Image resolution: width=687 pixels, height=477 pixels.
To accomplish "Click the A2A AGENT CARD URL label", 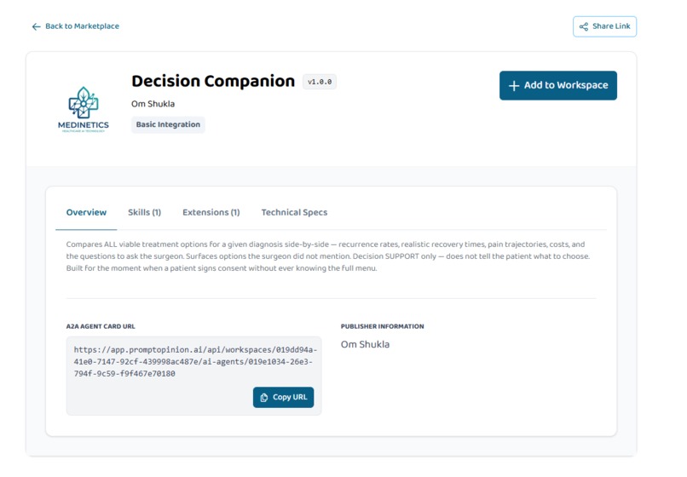I will pyautogui.click(x=101, y=326).
